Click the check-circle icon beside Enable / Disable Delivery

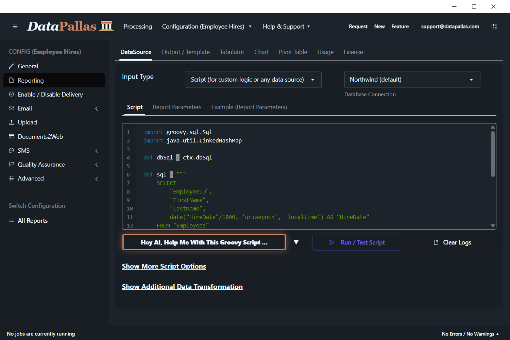click(12, 94)
